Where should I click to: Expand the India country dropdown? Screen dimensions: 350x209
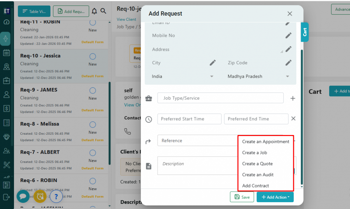tap(212, 76)
